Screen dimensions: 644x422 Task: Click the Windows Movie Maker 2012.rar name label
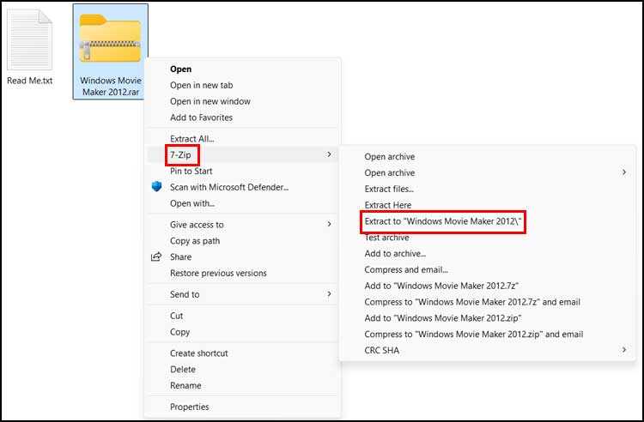click(111, 86)
